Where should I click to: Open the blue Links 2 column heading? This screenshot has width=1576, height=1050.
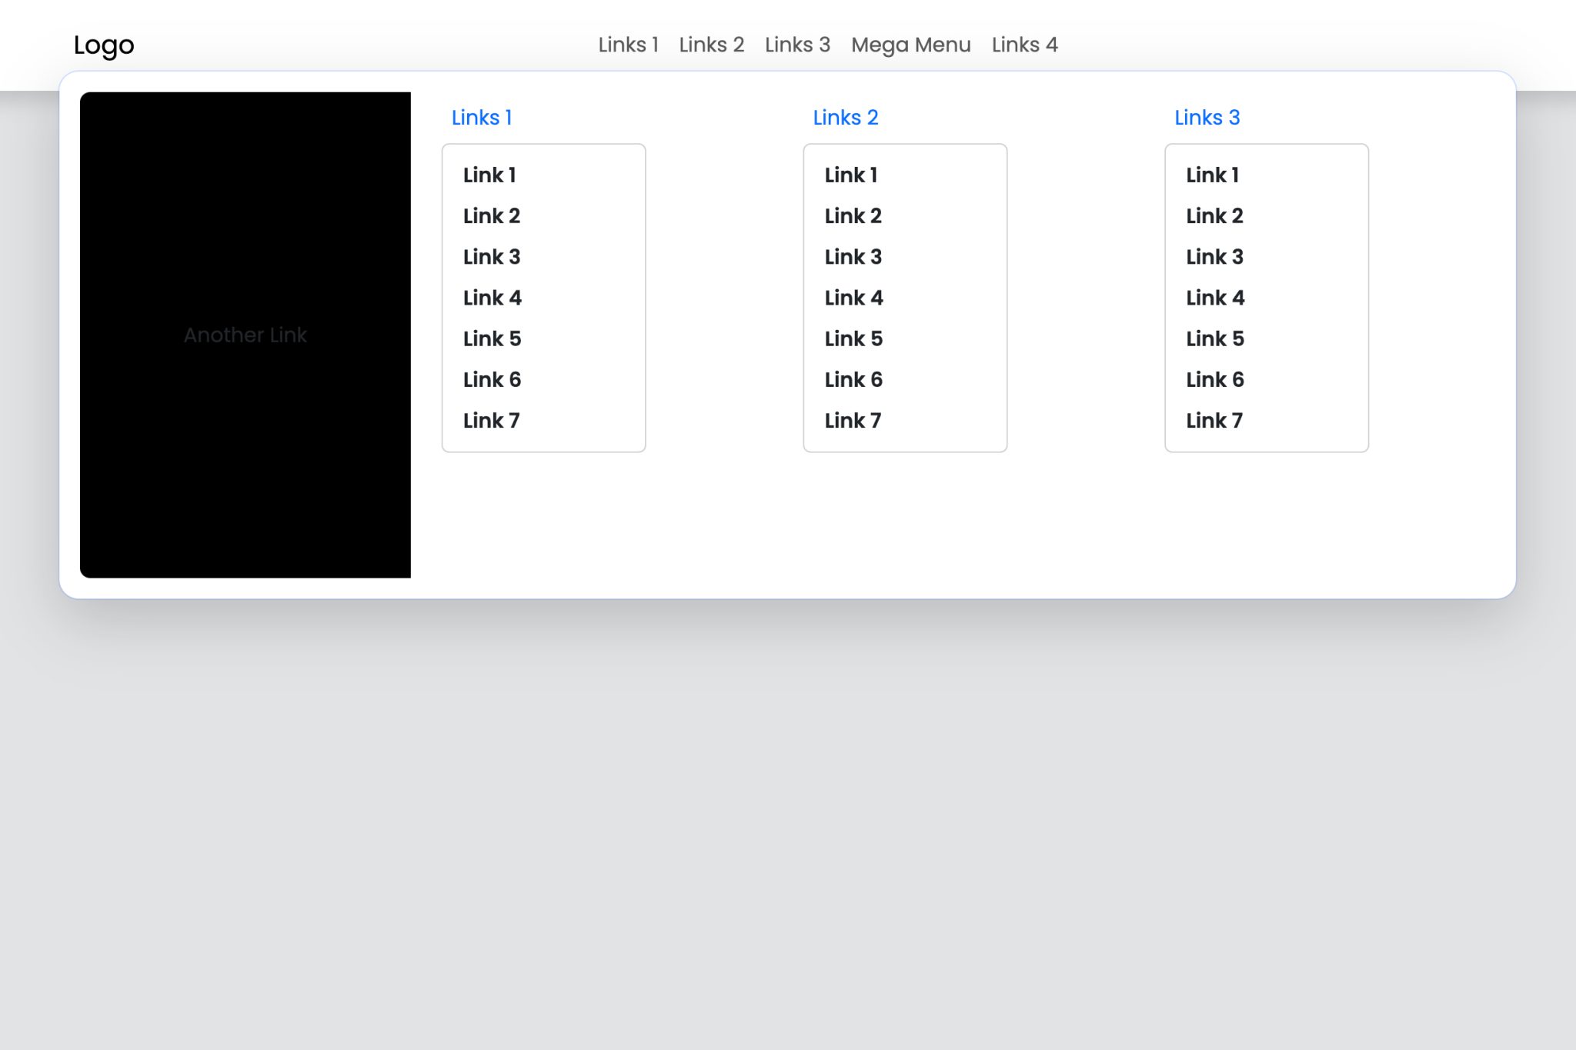click(845, 117)
